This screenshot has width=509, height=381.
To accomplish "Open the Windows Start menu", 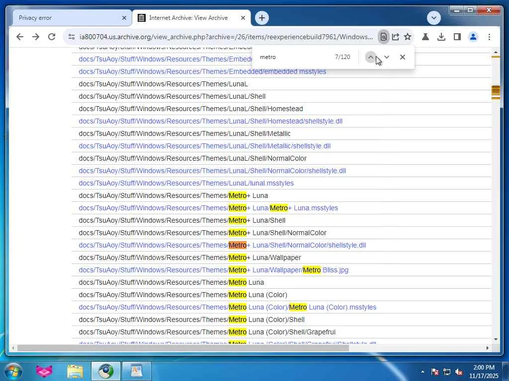I will (13, 371).
